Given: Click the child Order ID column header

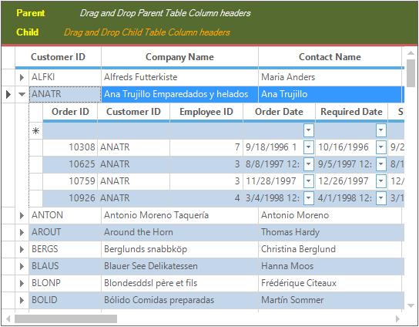Looking at the screenshot, I should 70,112.
